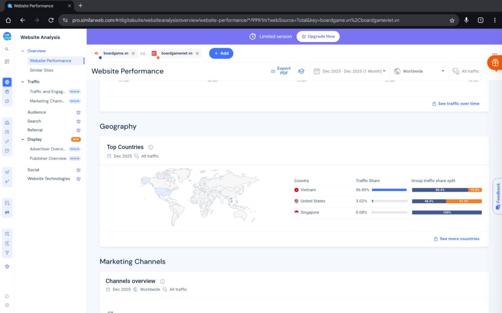Click the graduation cap learning icon
Image resolution: width=502 pixels, height=313 pixels.
tap(301, 71)
